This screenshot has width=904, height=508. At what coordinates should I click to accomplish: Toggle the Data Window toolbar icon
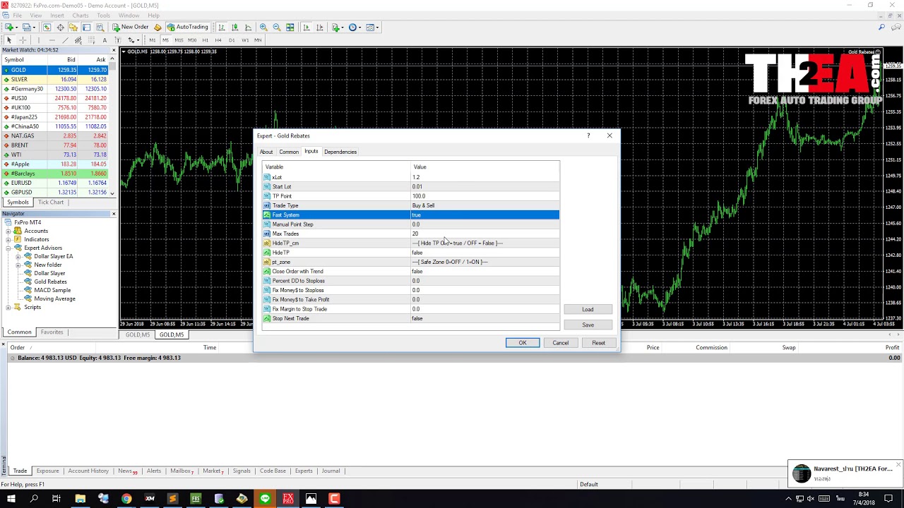(x=60, y=28)
